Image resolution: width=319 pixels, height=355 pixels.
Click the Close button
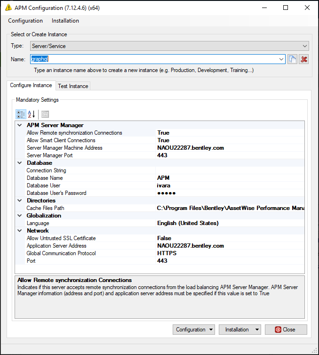(x=286, y=330)
